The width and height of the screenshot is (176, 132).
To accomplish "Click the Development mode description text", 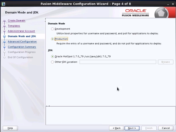I will coord(108,33).
